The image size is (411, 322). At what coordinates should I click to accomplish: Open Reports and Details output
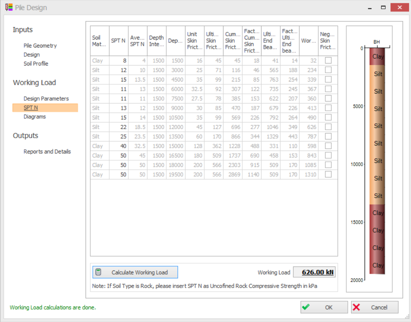(47, 151)
